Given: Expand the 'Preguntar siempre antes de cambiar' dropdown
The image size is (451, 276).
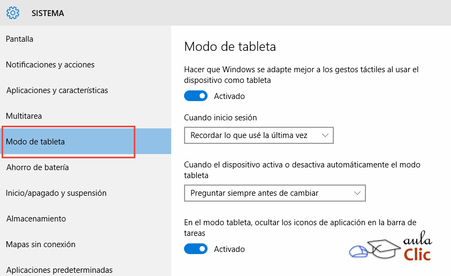Looking at the screenshot, I should tap(274, 193).
